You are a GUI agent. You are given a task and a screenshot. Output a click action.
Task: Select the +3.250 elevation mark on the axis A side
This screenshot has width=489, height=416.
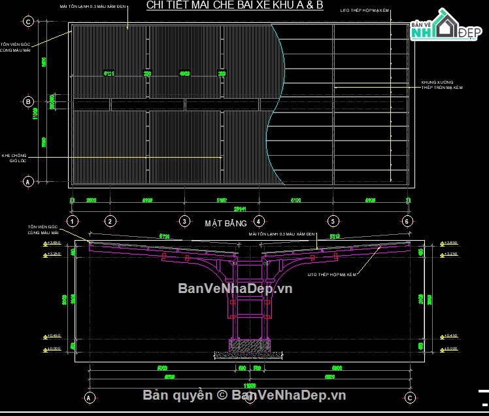pos(52,254)
